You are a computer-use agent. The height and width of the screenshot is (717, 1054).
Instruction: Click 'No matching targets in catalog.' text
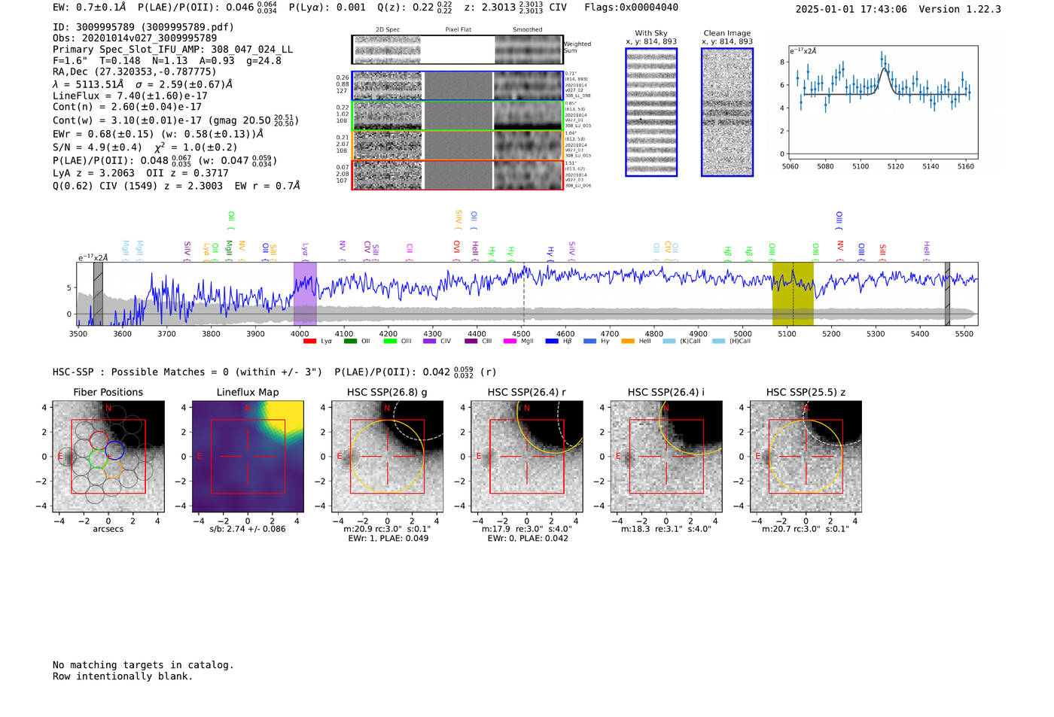point(143,664)
